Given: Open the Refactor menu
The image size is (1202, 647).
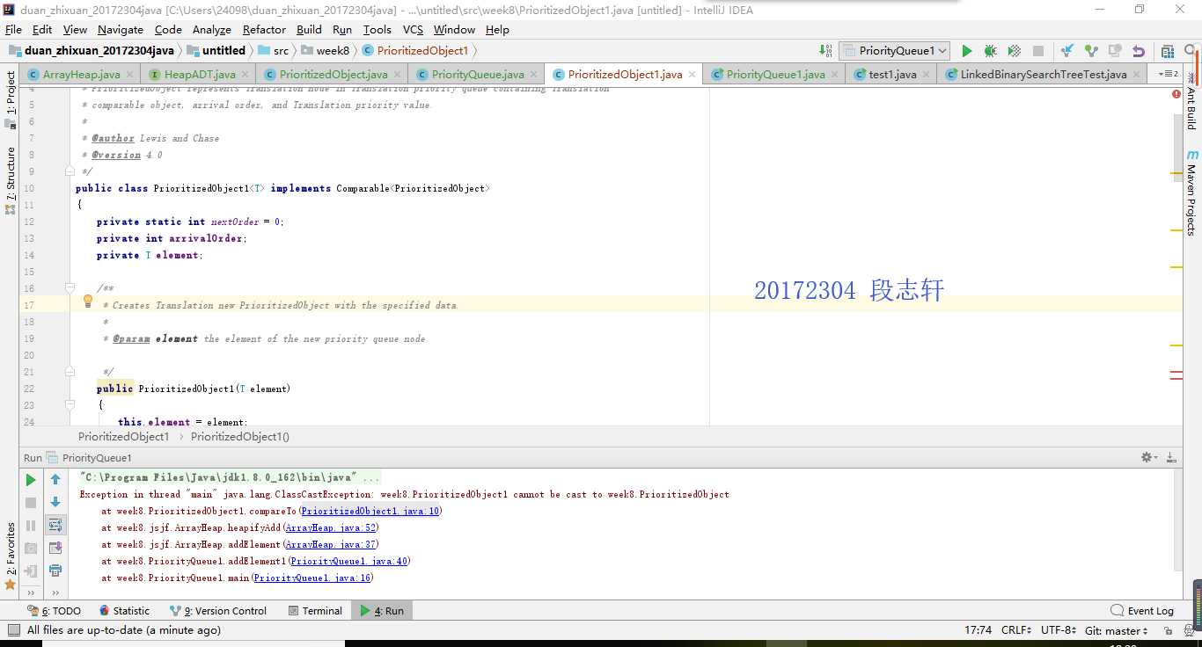Looking at the screenshot, I should click(264, 29).
